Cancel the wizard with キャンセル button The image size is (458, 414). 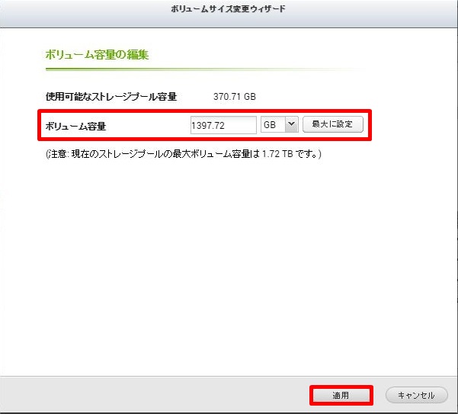[416, 395]
